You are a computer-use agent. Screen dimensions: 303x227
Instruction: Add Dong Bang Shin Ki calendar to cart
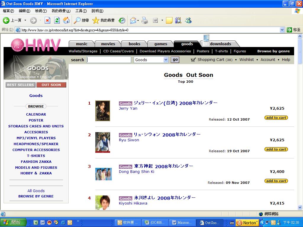276,181
